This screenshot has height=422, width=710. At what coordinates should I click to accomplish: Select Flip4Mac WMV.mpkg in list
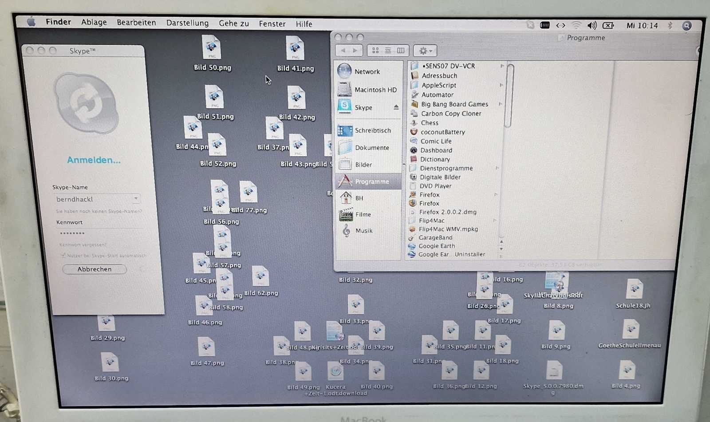click(448, 229)
